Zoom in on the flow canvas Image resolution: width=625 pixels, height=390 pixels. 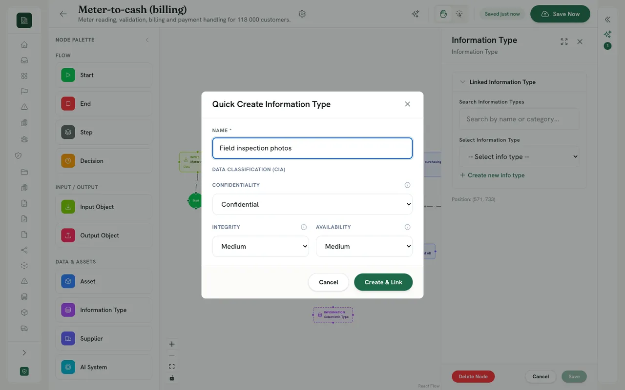click(172, 344)
